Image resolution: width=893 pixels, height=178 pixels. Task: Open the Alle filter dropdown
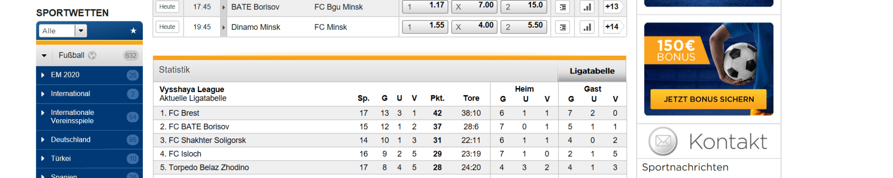(81, 31)
